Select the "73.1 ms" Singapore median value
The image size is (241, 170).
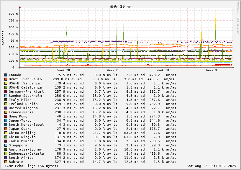(64, 146)
